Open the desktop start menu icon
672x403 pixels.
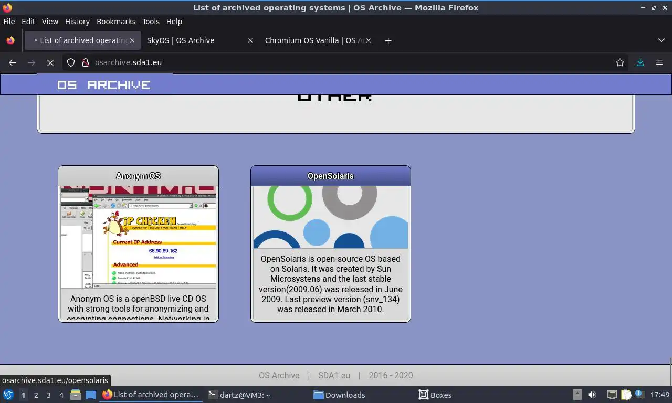[x=8, y=395]
